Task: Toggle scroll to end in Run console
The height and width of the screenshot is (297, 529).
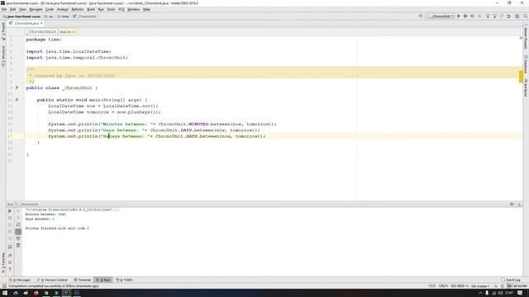Action: tap(18, 232)
